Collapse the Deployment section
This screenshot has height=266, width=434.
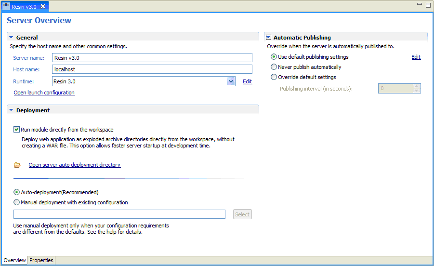(x=11, y=110)
